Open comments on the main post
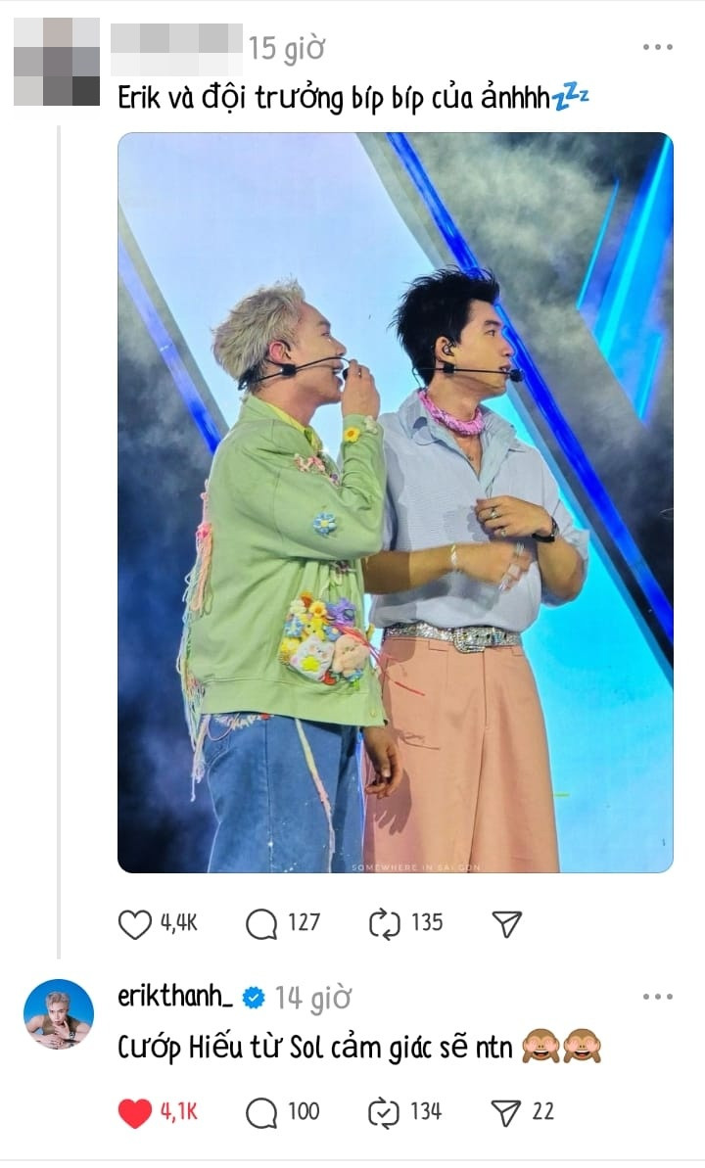 pyautogui.click(x=261, y=924)
